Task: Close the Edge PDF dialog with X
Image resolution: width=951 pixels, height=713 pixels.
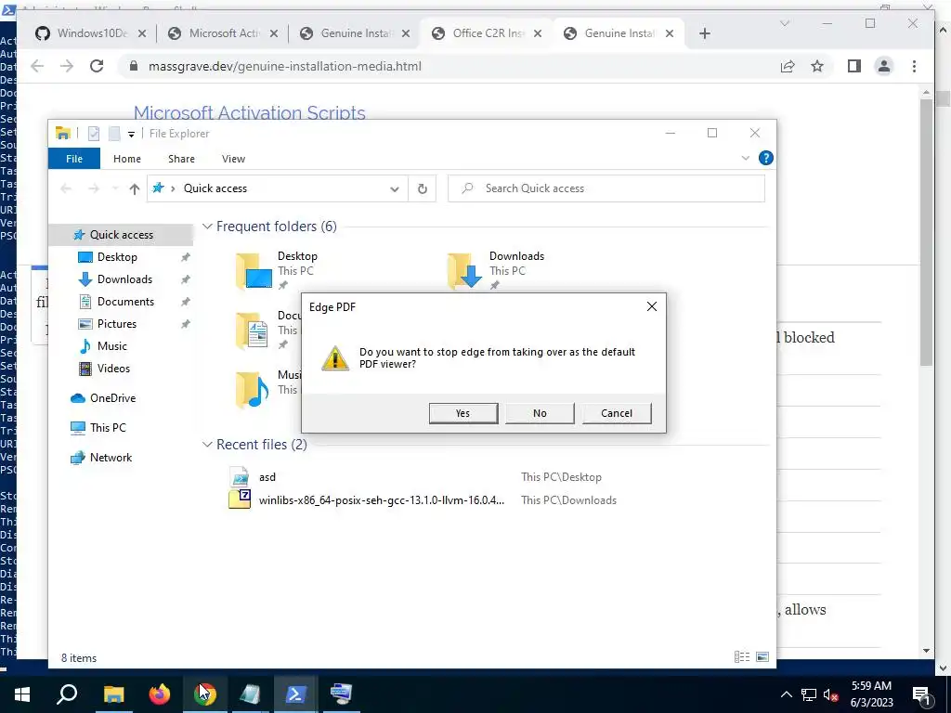Action: tap(651, 306)
